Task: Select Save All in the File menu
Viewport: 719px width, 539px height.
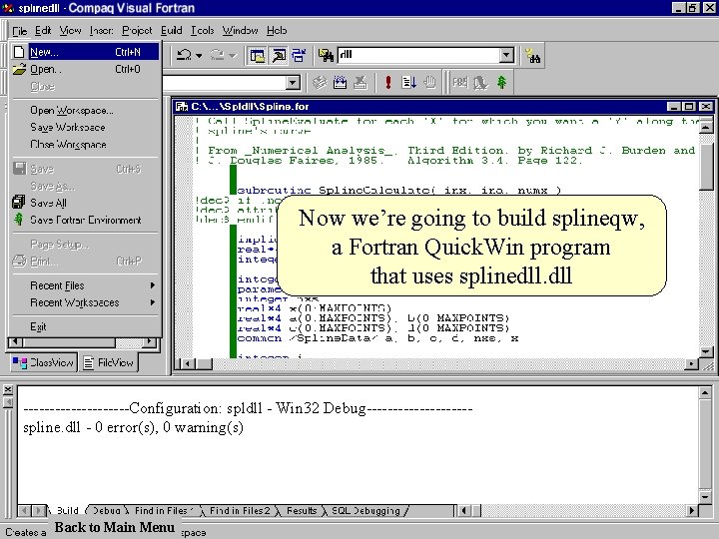Action: (85, 203)
